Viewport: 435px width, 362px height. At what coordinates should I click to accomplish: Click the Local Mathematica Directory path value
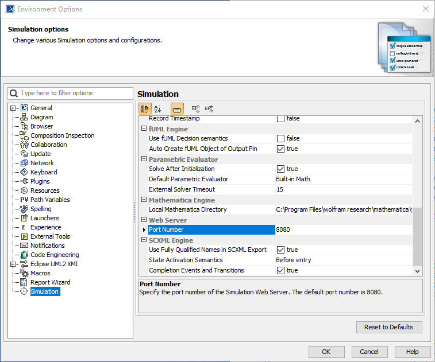pyautogui.click(x=344, y=209)
